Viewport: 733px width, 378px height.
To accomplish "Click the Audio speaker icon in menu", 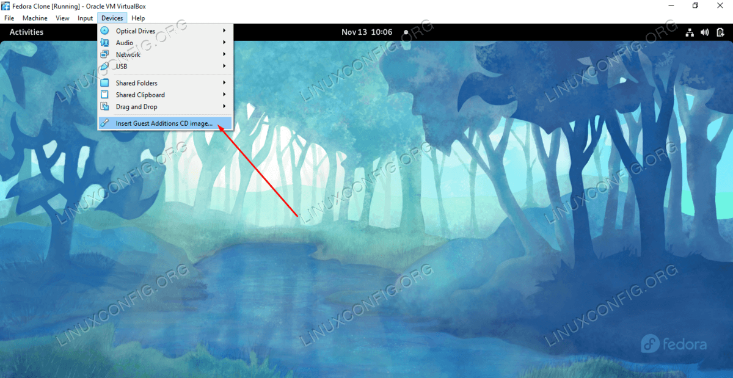I will [104, 43].
